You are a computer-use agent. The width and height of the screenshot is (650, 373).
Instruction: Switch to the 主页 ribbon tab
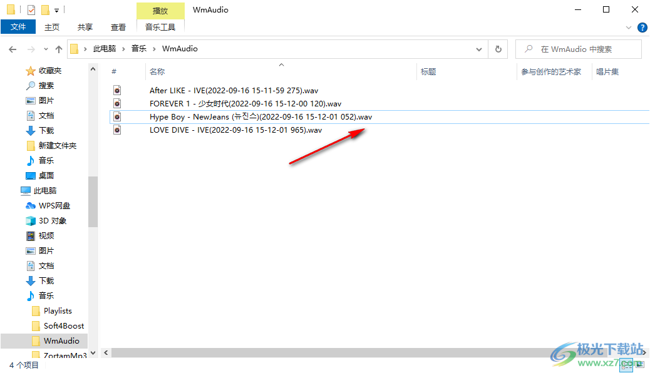point(52,27)
